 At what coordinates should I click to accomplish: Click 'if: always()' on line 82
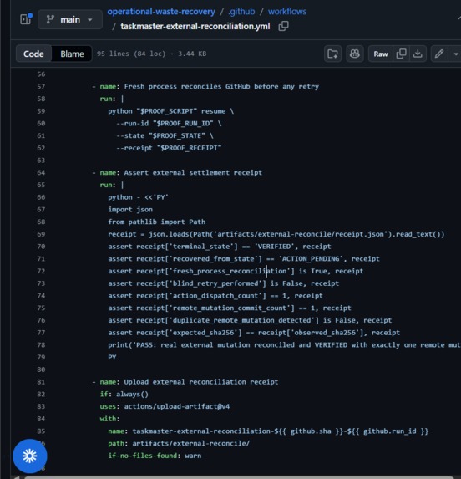click(124, 394)
